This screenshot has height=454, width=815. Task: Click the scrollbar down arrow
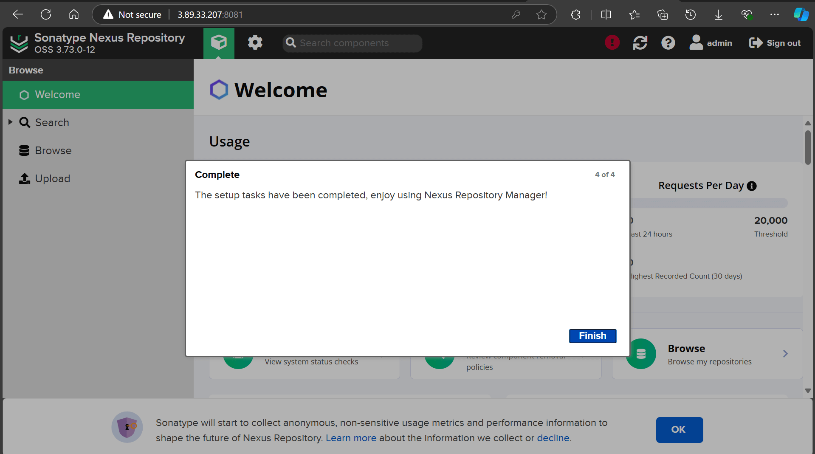(x=807, y=390)
